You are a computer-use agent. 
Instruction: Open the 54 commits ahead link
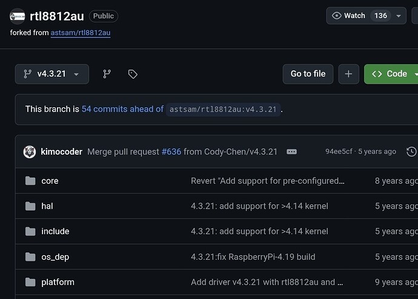point(122,109)
